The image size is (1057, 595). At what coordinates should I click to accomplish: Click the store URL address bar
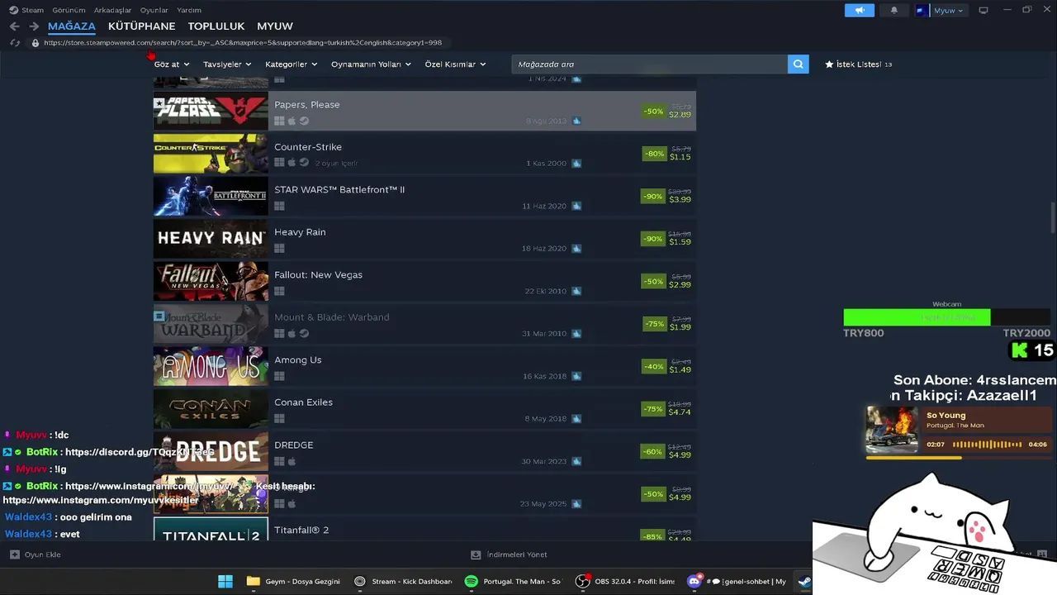[243, 43]
